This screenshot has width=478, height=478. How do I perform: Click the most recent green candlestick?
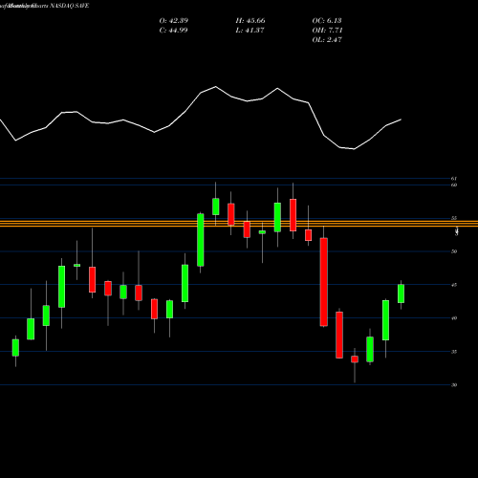coord(401,293)
